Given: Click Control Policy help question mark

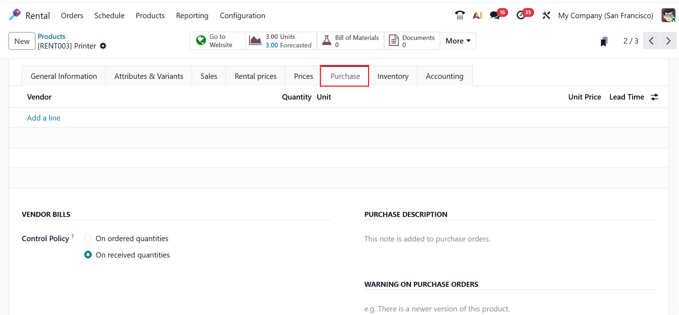Looking at the screenshot, I should point(72,236).
